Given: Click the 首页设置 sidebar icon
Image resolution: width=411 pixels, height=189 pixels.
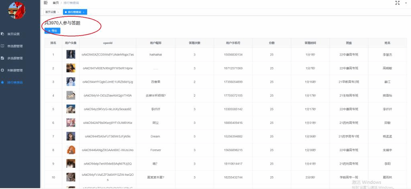Looking at the screenshot, I should [2, 34].
